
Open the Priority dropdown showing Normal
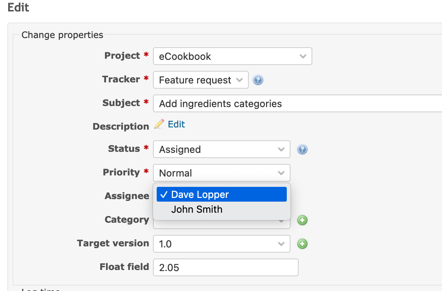222,173
